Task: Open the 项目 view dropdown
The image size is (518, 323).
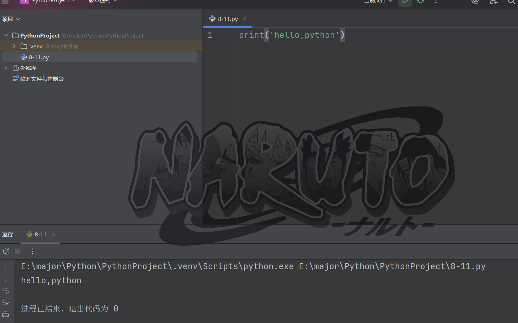Action: coord(11,19)
